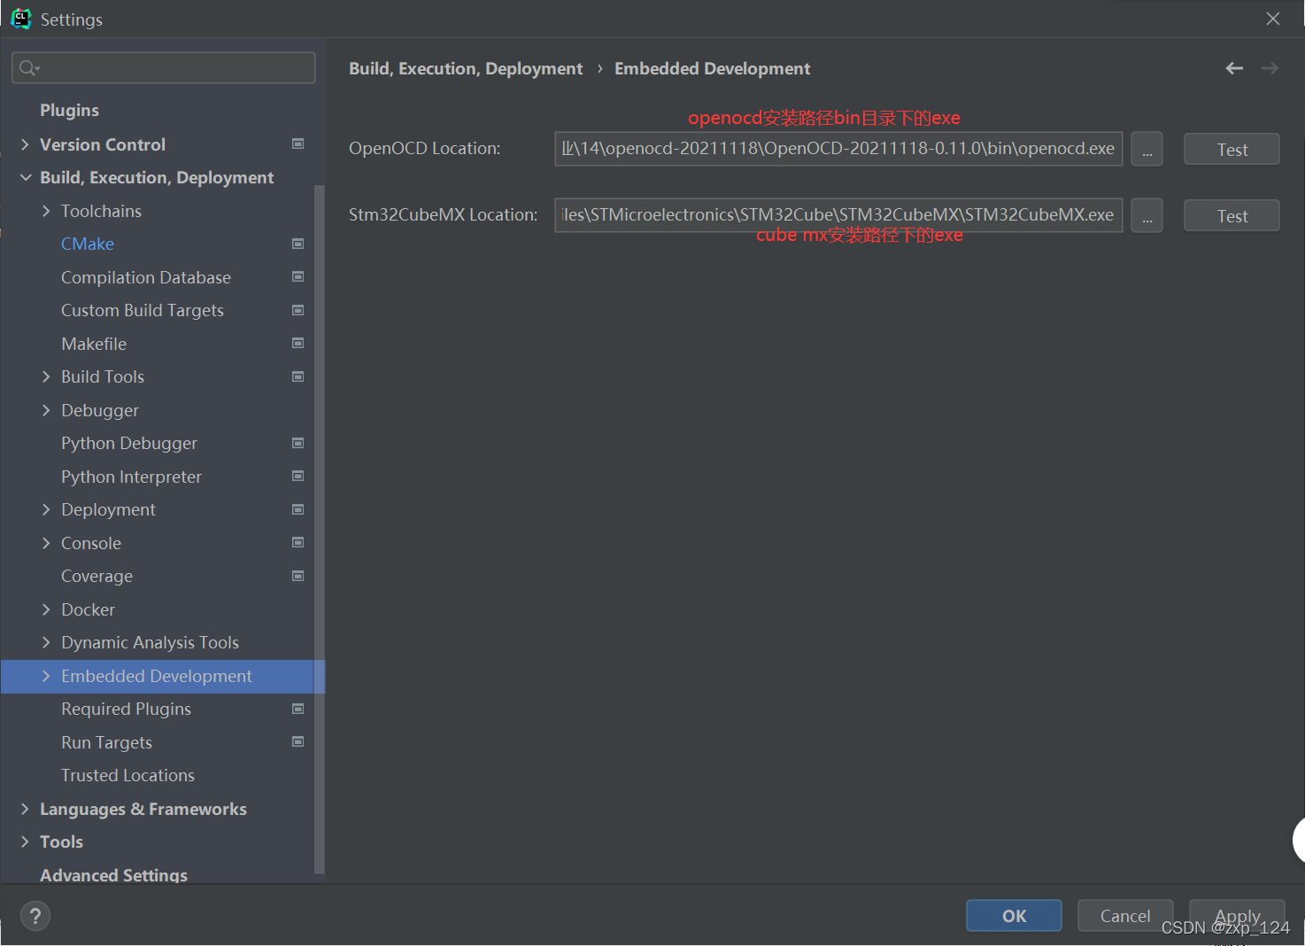Click project-level icon beside Coverage

tap(298, 576)
